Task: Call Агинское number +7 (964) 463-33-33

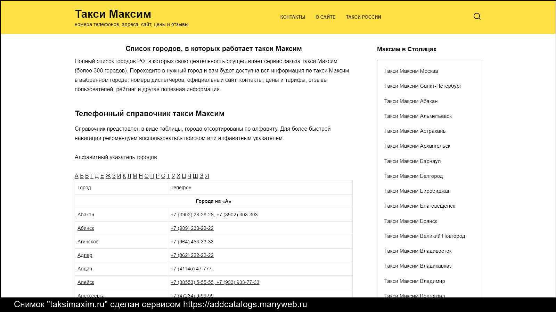Action: pyautogui.click(x=192, y=242)
